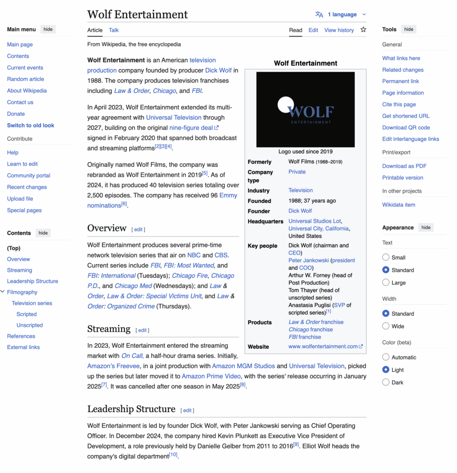The image size is (457, 473).
Task: Click citation reference [5]
Action: point(205,173)
